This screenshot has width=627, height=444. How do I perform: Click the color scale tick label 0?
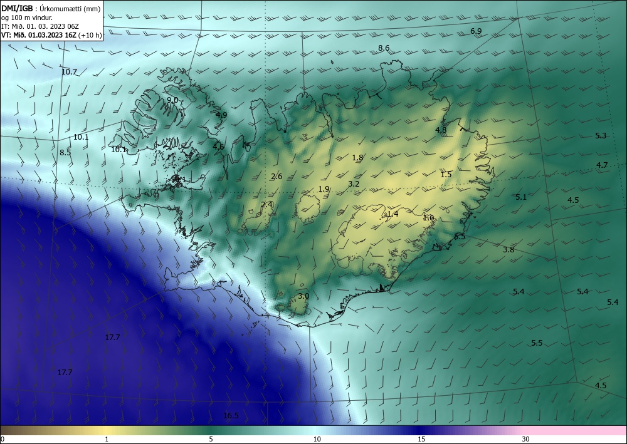click(3, 440)
